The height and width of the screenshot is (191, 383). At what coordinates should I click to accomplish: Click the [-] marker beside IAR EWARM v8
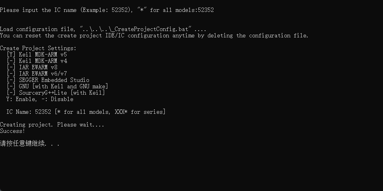(11, 67)
